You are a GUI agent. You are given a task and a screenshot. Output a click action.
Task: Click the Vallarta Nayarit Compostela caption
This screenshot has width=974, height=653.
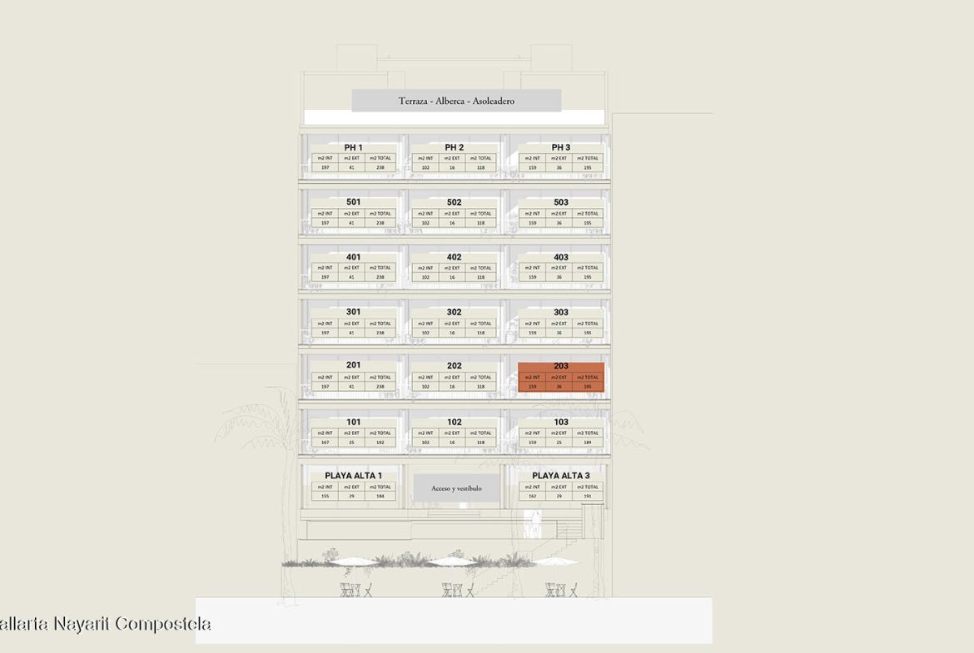pyautogui.click(x=106, y=624)
